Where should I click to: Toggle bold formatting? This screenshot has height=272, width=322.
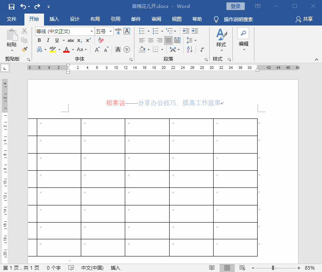(x=39, y=40)
